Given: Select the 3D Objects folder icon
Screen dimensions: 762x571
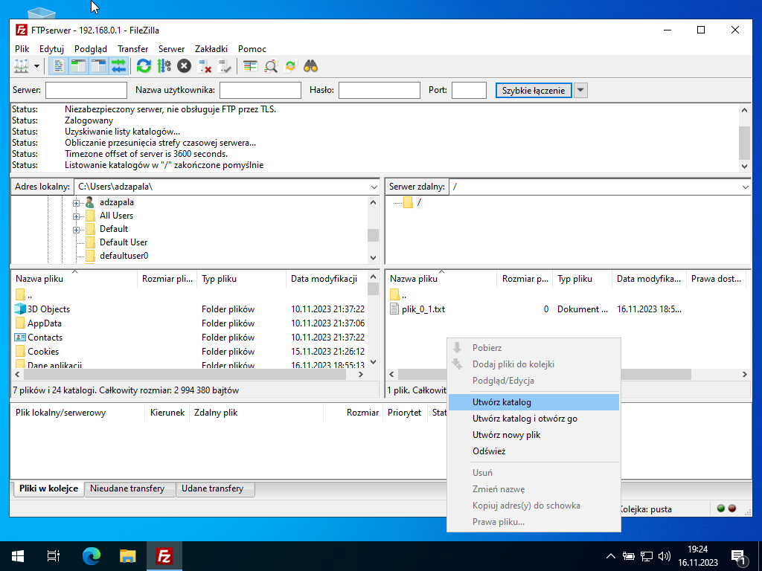Looking at the screenshot, I should [x=20, y=309].
